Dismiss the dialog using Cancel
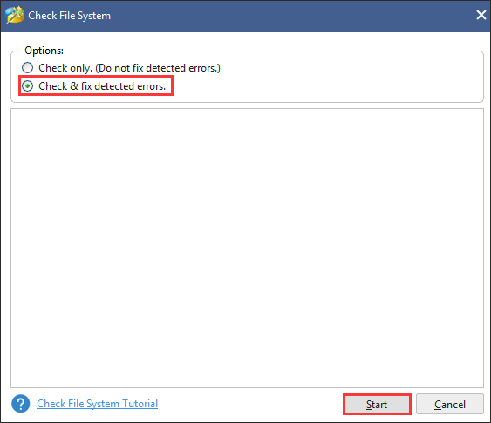Viewport: 491px width, 423px height. 450,404
